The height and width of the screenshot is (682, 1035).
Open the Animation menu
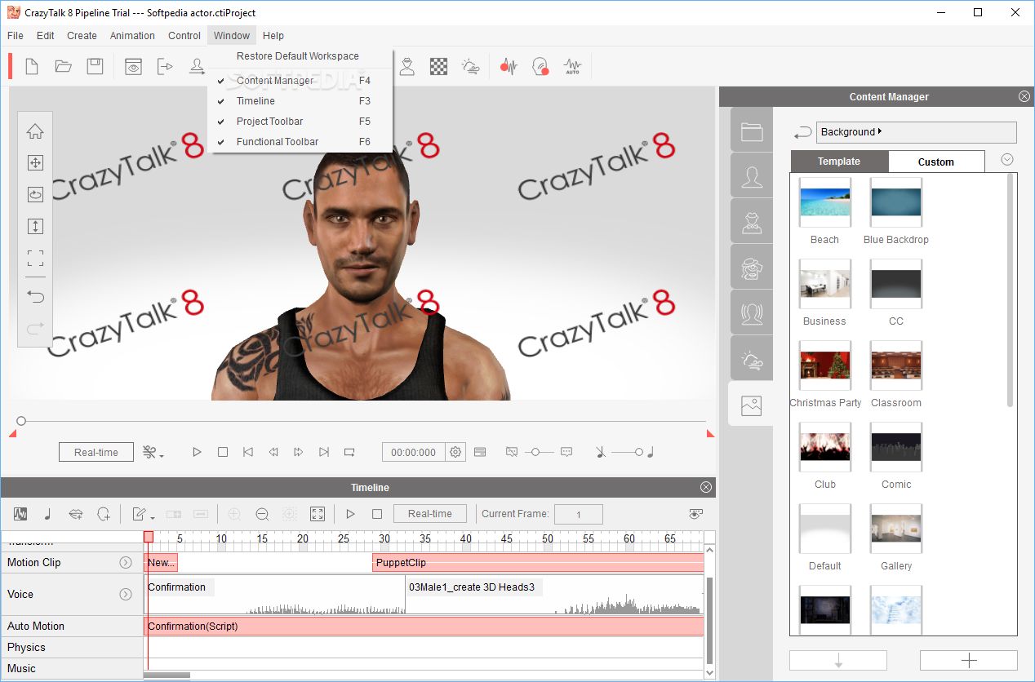[x=132, y=36]
